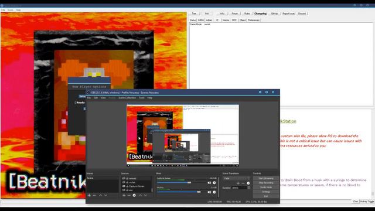
Task: Toggle visibility eye of bottom source row
Action: click(124, 190)
